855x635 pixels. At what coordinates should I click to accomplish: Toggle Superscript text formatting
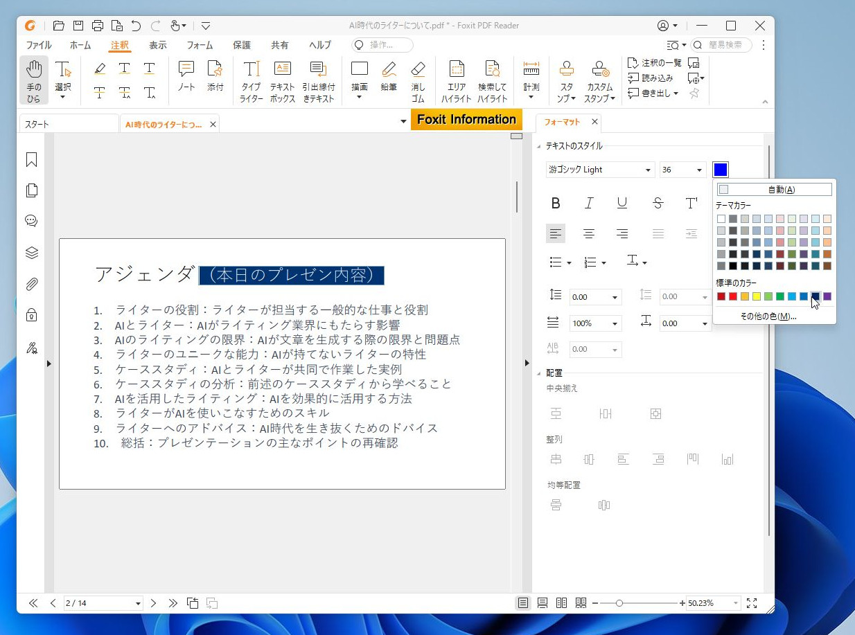(x=691, y=203)
